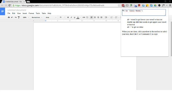Insert a link with the link icon
Viewport: 172px width, 107px height.
coord(84,17)
